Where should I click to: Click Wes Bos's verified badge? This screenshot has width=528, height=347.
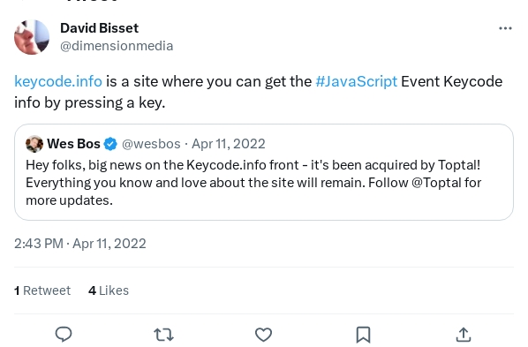point(110,144)
